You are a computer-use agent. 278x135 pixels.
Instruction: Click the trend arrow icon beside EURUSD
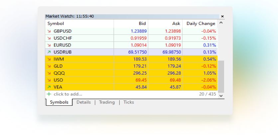coord(49,45)
